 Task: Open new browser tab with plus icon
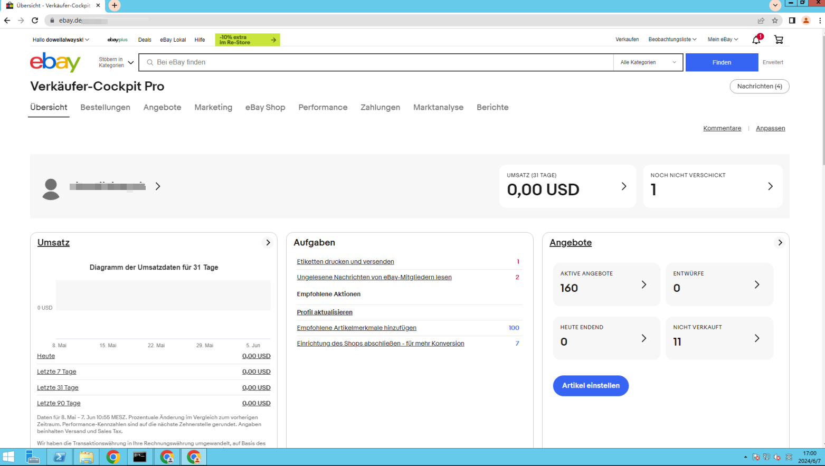(115, 5)
